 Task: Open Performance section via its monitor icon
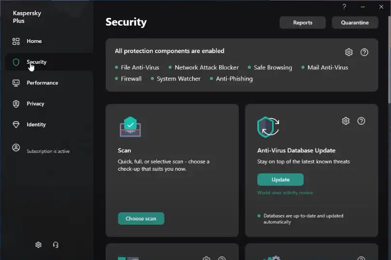[x=16, y=83]
